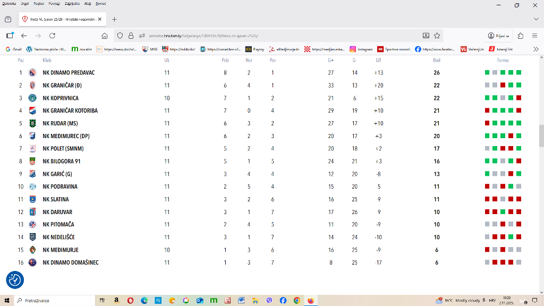Open Instagram bookmark in the bookmarks bar
544x306 pixels.
point(361,49)
